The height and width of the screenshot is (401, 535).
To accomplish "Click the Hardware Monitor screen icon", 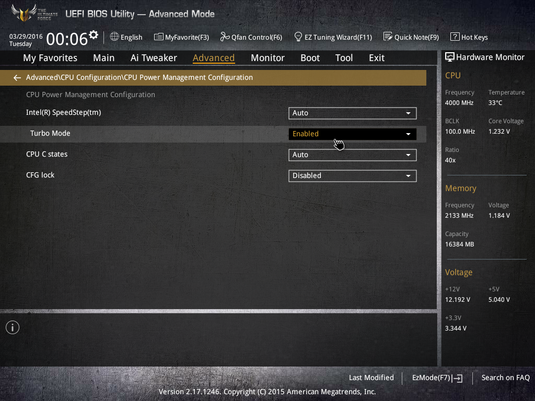I will (450, 57).
